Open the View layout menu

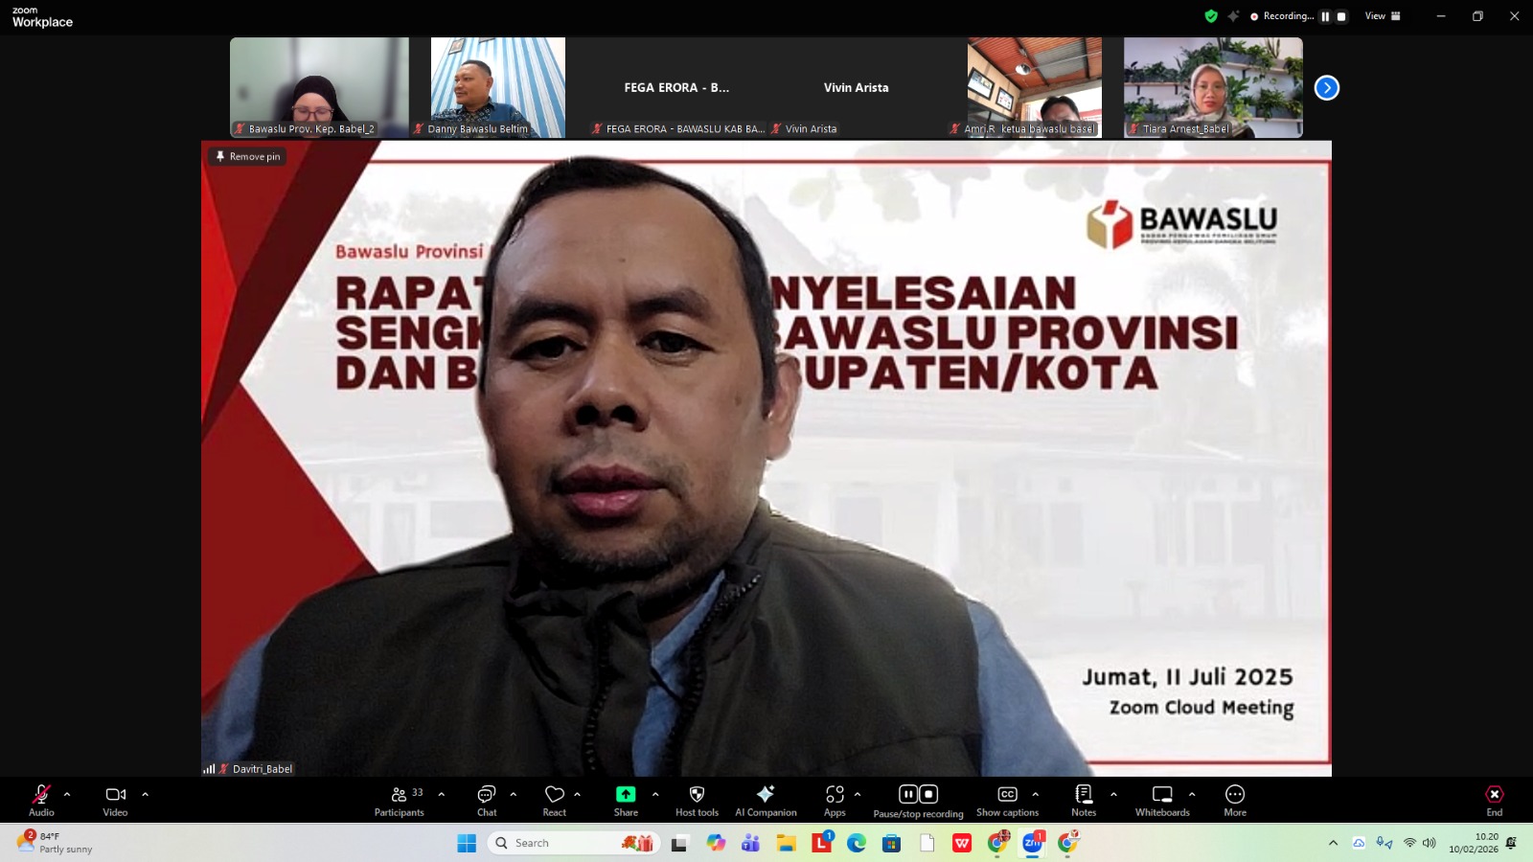coord(1383,16)
